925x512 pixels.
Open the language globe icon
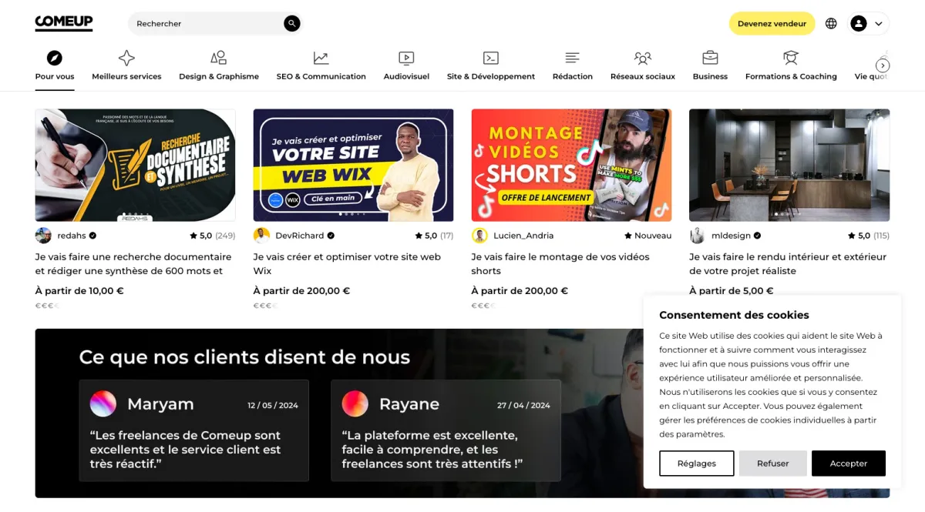[x=831, y=23]
